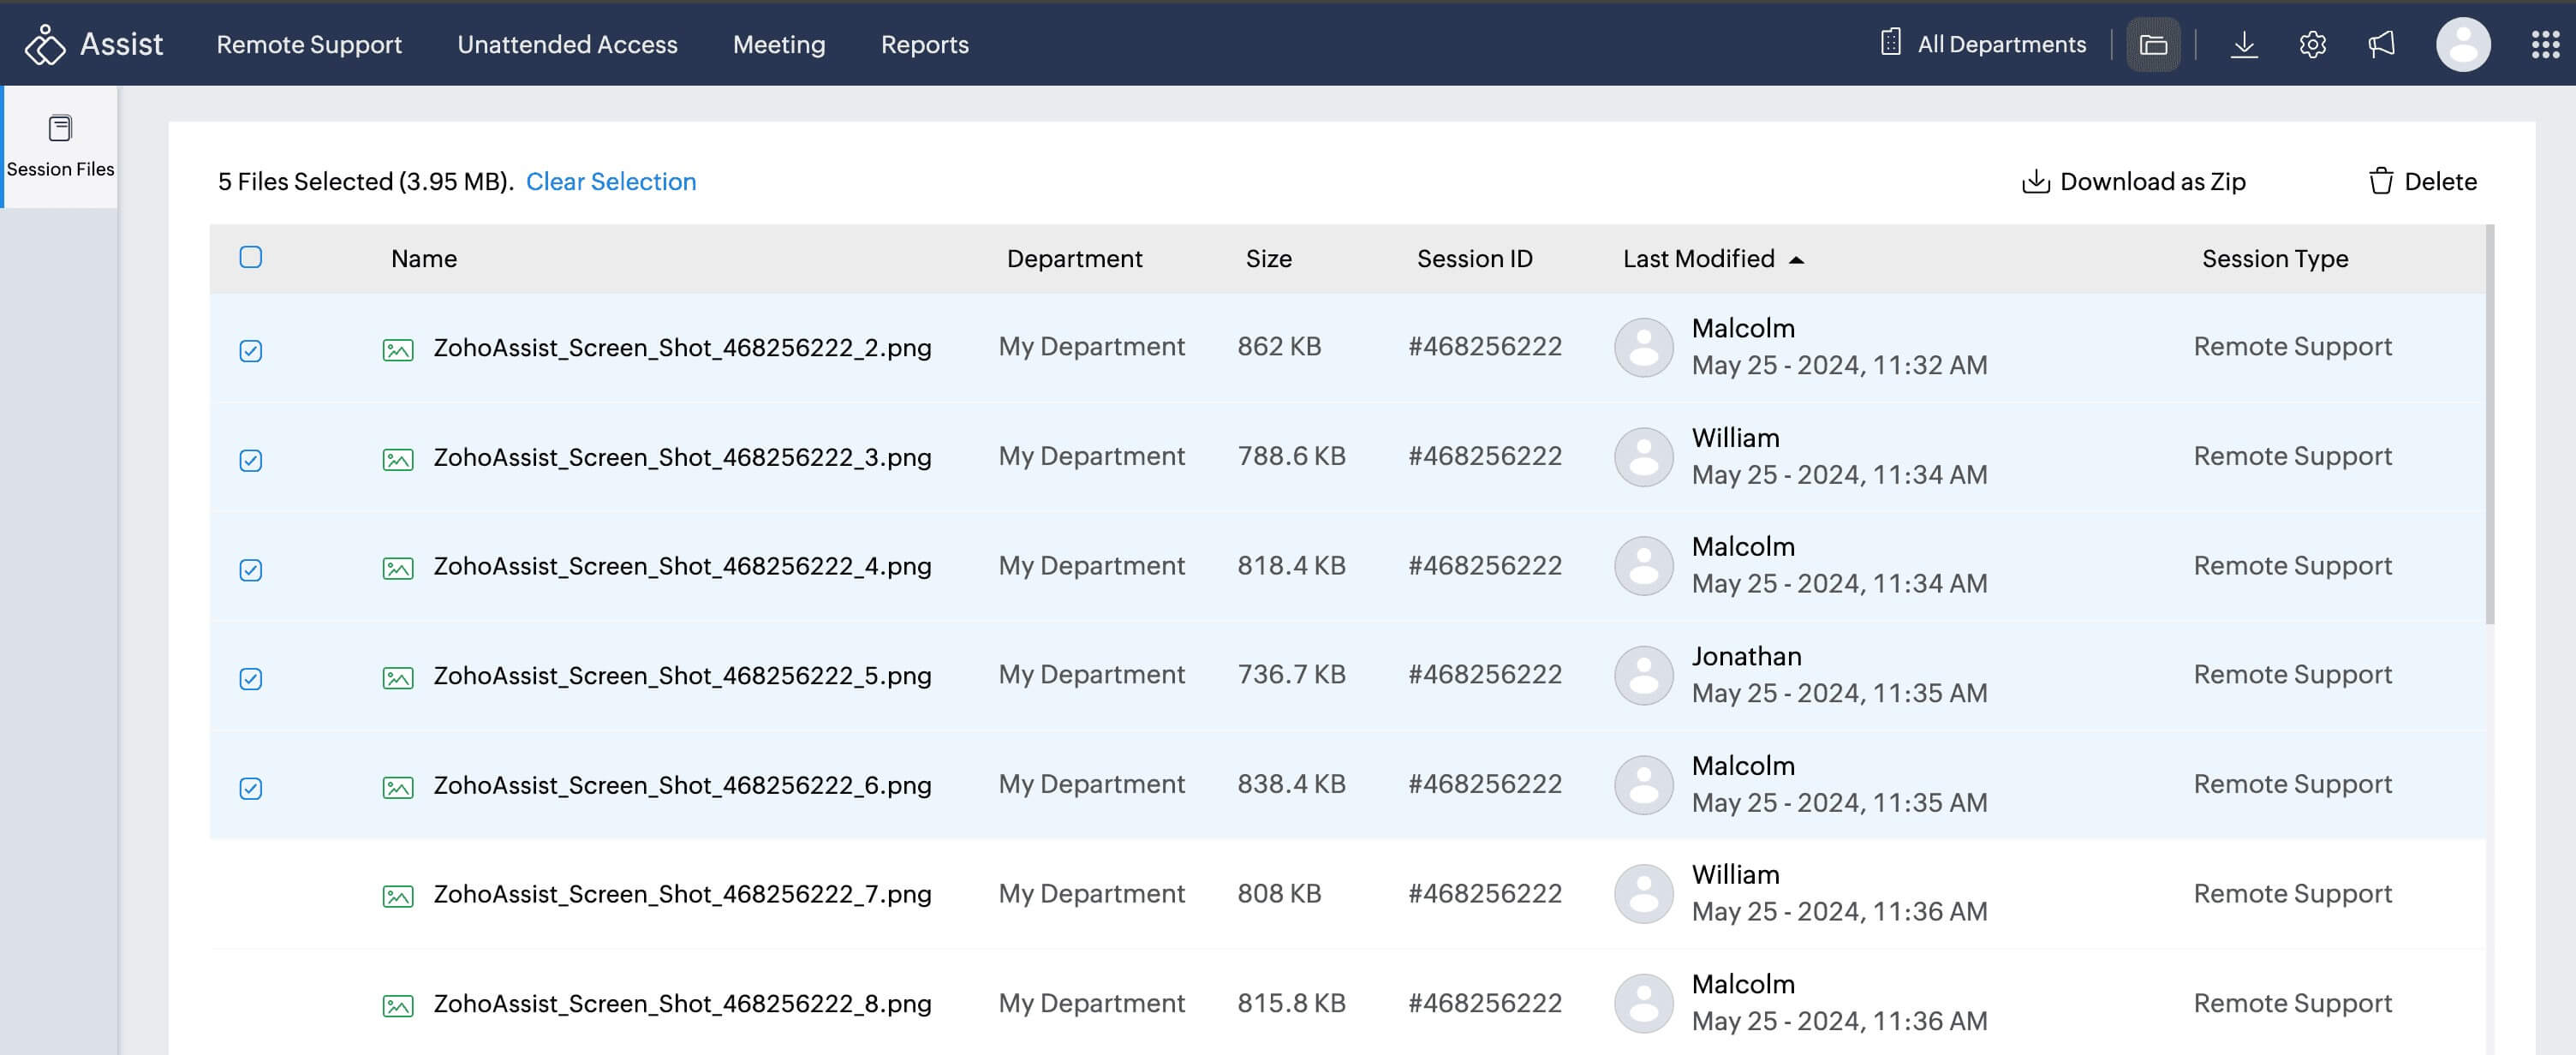Open file ZohoAssist_Screen_Shot_468256222_2.png
This screenshot has width=2576, height=1055.
682,347
